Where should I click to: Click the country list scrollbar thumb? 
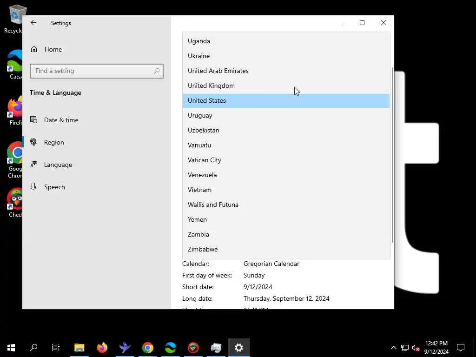393,155
